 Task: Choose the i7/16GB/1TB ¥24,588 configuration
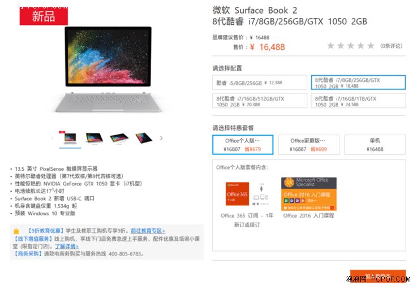point(358,101)
